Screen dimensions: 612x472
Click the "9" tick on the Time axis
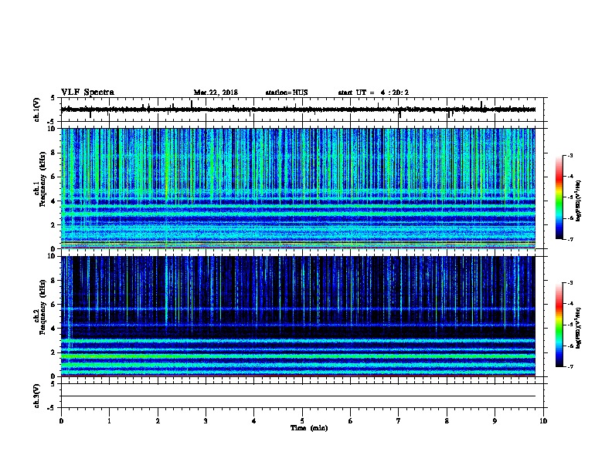(x=495, y=421)
